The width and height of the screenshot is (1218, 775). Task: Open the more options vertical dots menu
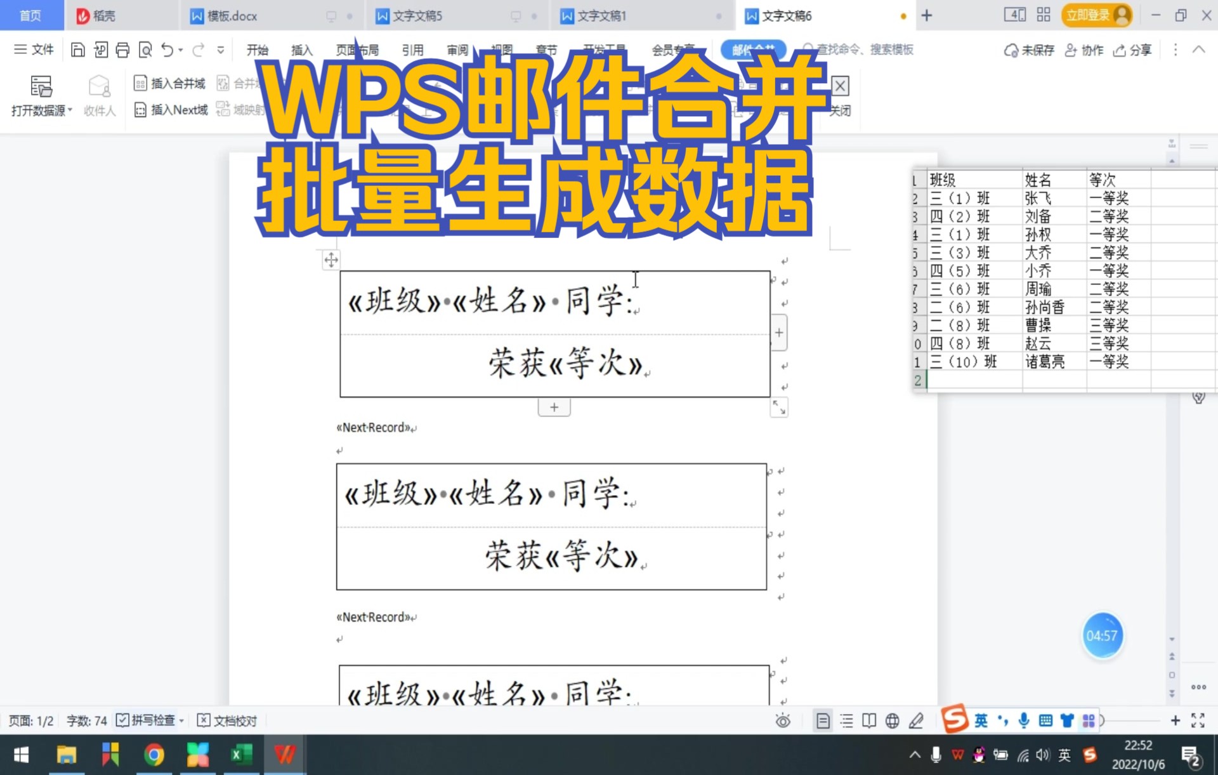[x=1175, y=50]
